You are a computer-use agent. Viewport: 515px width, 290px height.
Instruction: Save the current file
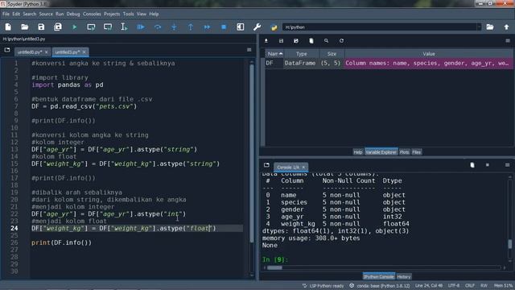[41, 27]
